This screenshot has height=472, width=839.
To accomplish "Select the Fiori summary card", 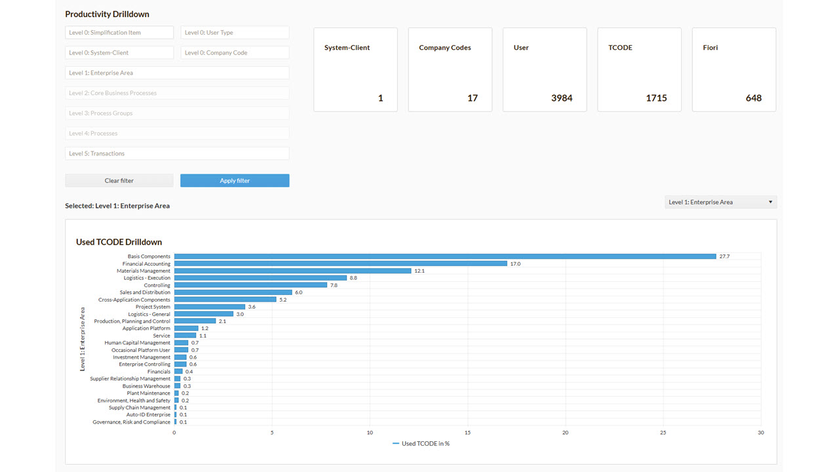I will pos(734,69).
